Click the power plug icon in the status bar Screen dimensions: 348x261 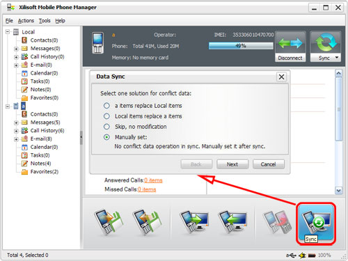[302, 255]
